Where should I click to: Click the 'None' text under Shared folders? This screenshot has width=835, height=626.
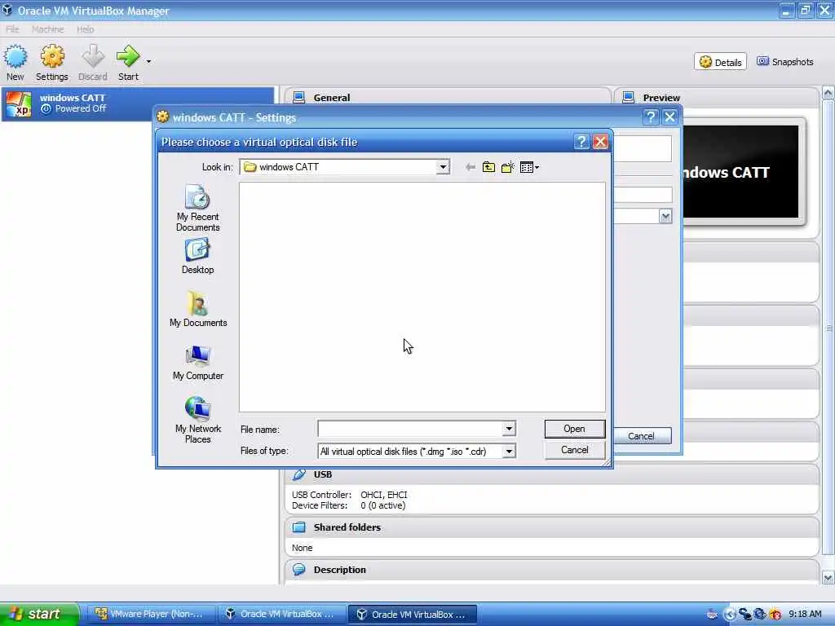tap(302, 548)
